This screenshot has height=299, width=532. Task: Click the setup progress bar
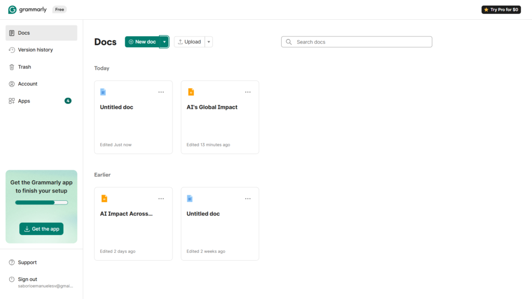tap(42, 203)
